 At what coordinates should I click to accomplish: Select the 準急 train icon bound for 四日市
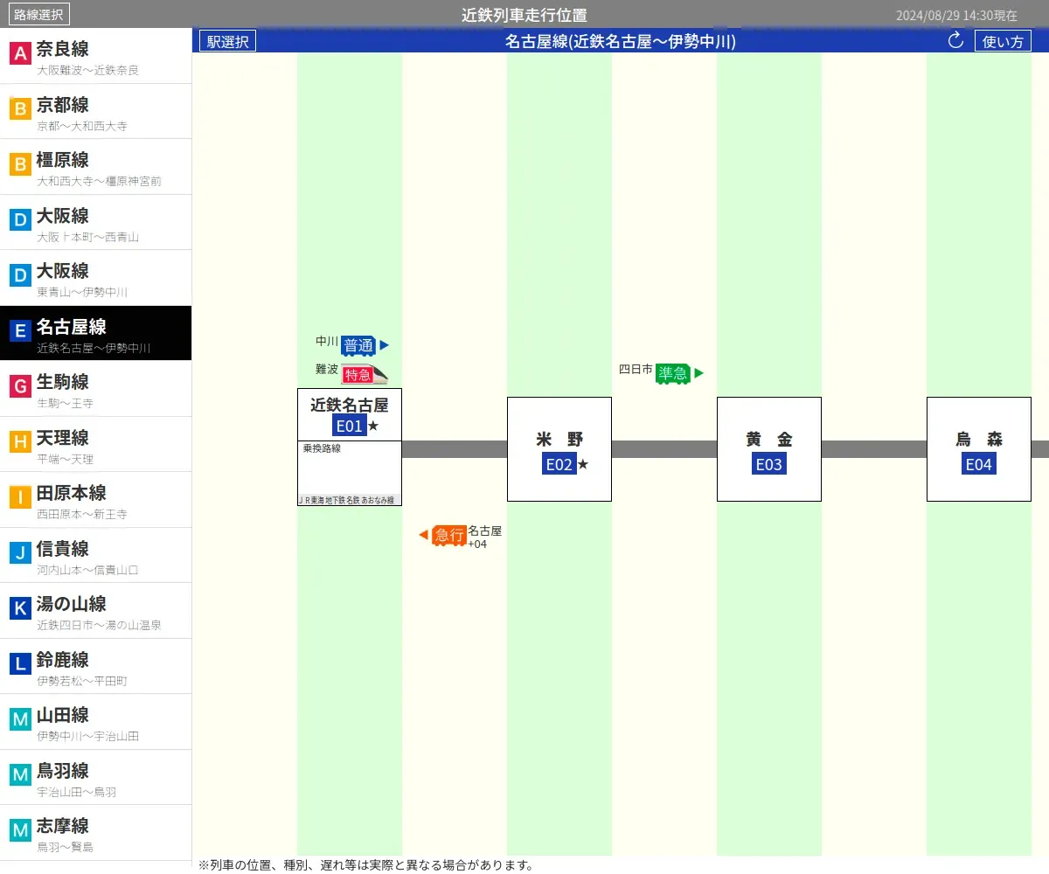click(673, 373)
